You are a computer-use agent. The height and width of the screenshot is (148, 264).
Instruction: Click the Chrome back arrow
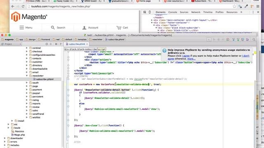click(x=13, y=7)
